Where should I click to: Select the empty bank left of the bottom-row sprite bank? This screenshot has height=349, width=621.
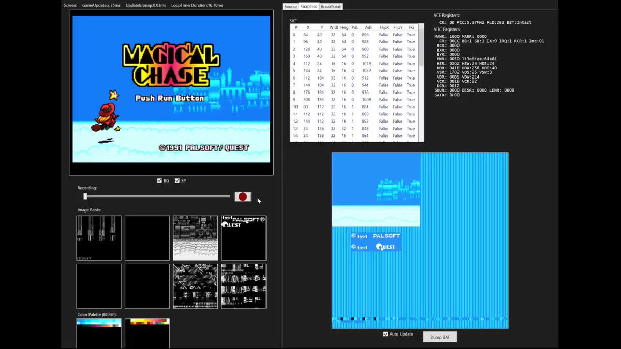click(x=147, y=286)
